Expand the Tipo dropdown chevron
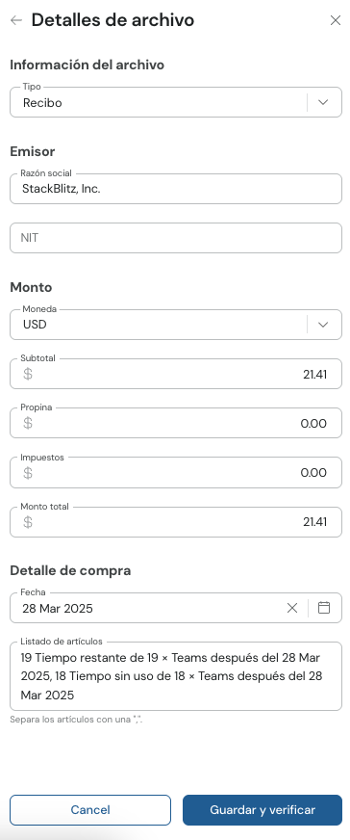The width and height of the screenshot is (350, 840). [x=323, y=102]
